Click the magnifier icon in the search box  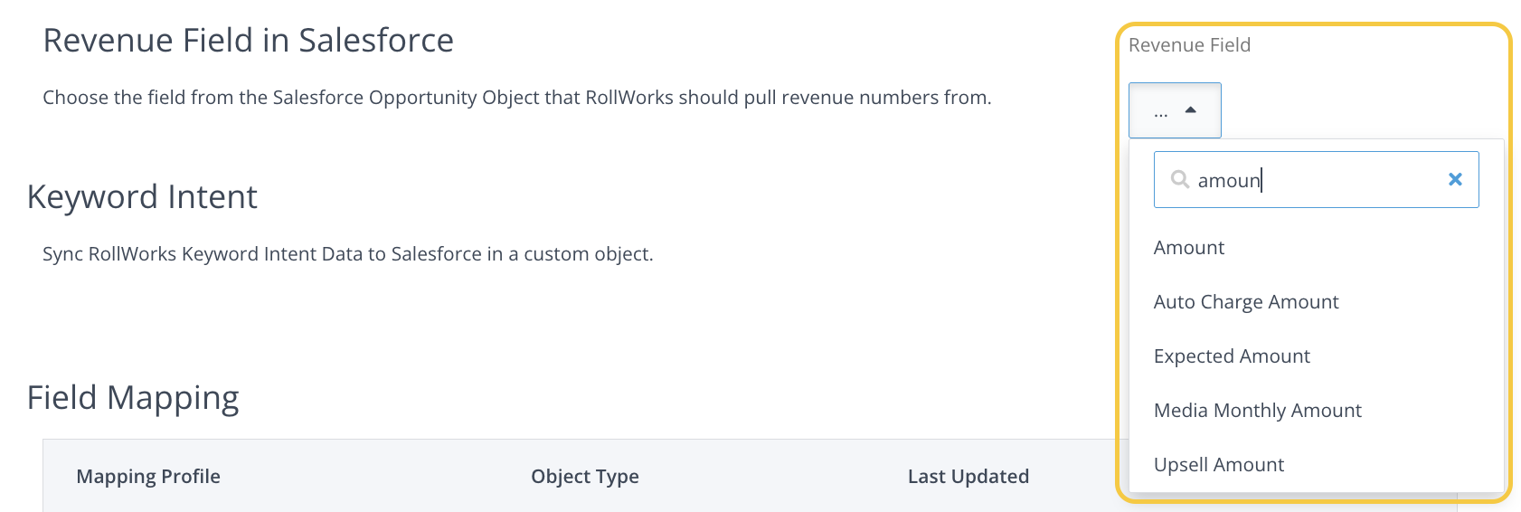[1179, 179]
